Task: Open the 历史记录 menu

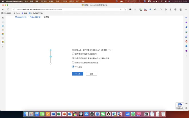Action: coord(44,1)
